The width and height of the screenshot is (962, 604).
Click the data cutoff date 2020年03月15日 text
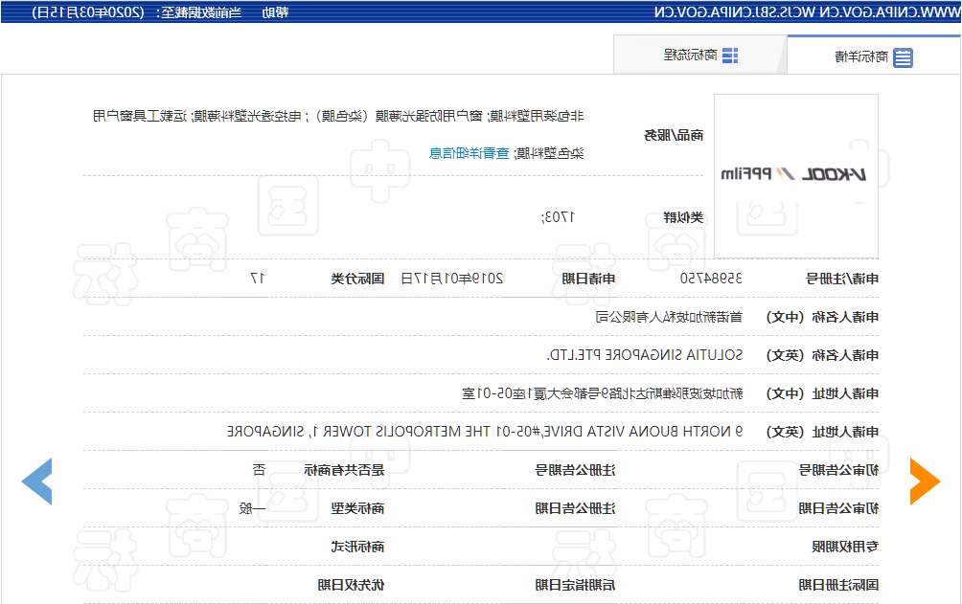[88, 12]
